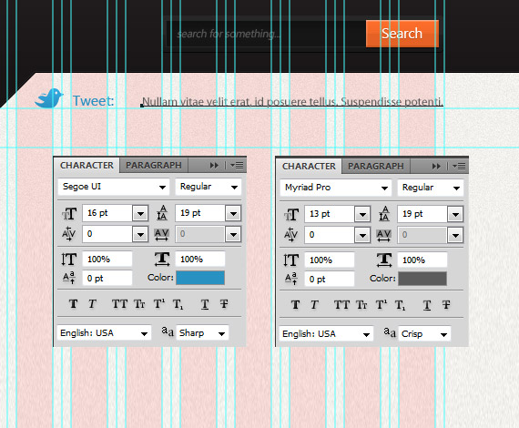The image size is (519, 428).
Task: Open tracking dropdown arrow in Myriad Pro panel
Action: pos(455,235)
